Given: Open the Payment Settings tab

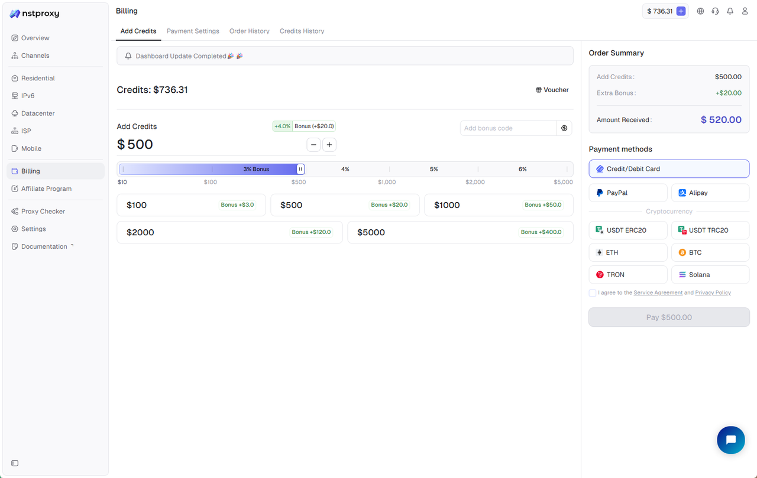Looking at the screenshot, I should [193, 31].
